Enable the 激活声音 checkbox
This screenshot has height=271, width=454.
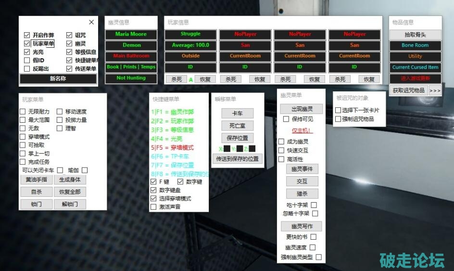[x=153, y=206]
